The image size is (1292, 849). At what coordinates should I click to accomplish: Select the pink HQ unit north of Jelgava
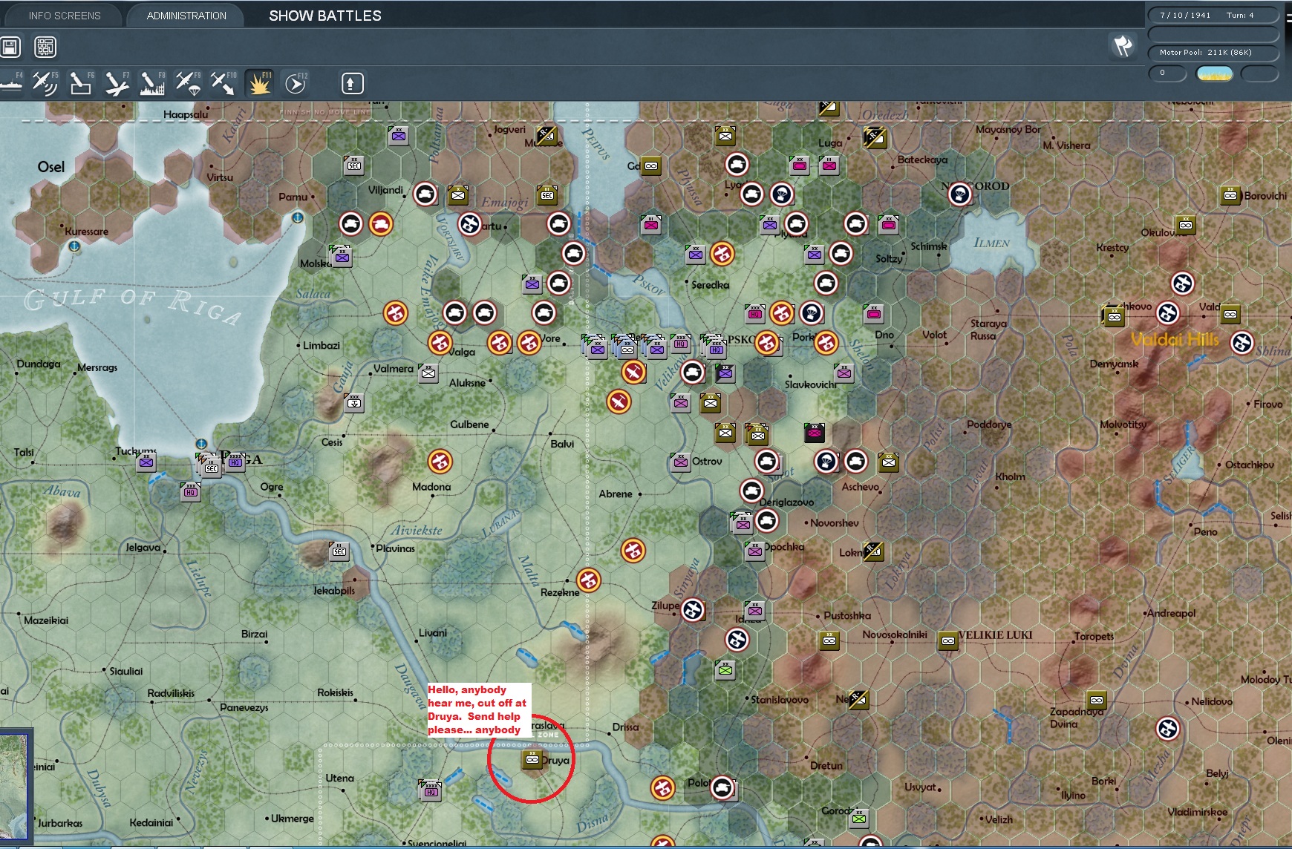click(x=191, y=491)
